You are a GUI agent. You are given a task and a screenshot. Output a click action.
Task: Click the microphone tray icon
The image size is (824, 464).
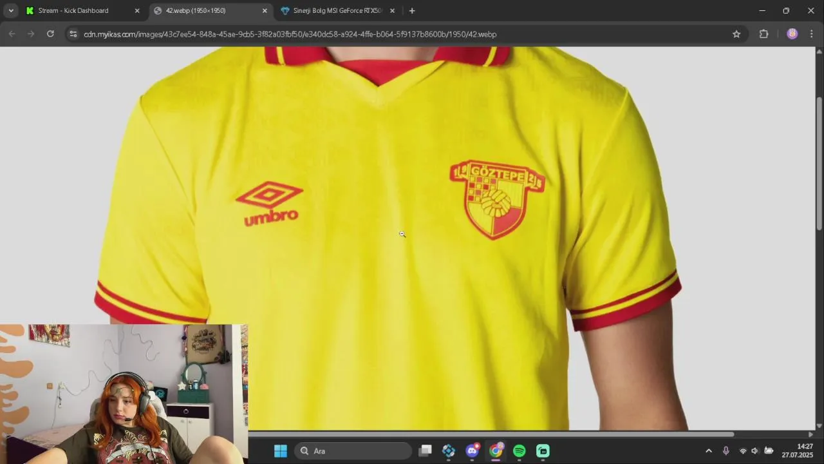[x=726, y=451]
